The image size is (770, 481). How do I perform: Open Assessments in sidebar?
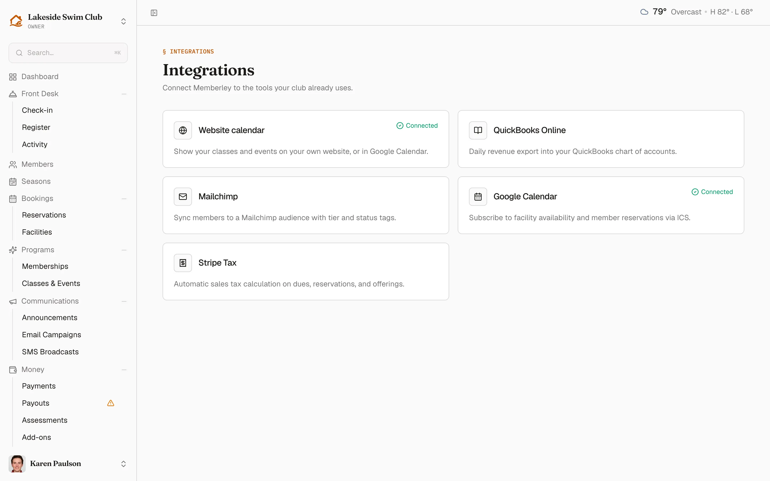[45, 420]
